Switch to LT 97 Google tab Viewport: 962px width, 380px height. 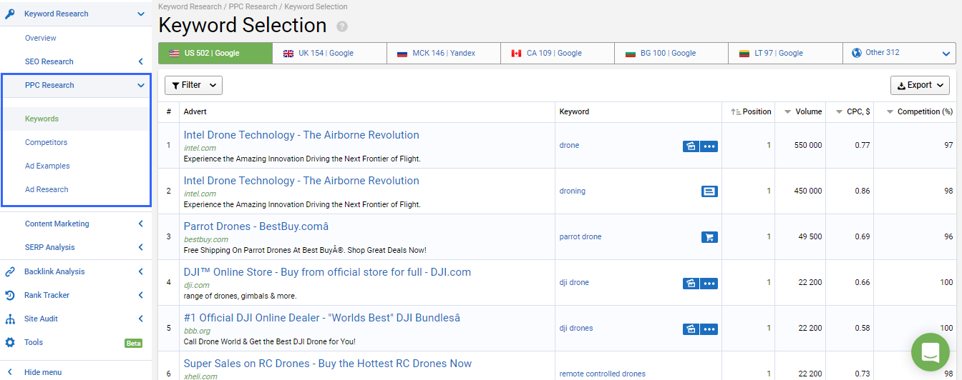[x=785, y=53]
